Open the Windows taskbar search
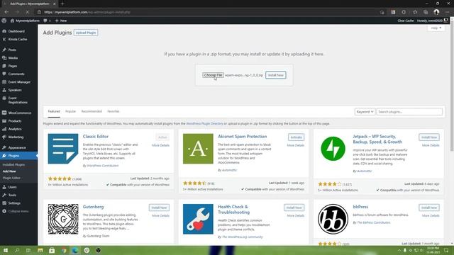This screenshot has height=255, width=454. click(x=17, y=250)
